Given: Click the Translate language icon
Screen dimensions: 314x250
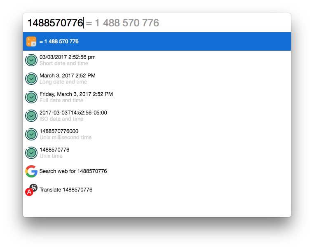Looking at the screenshot, I should (31, 190).
